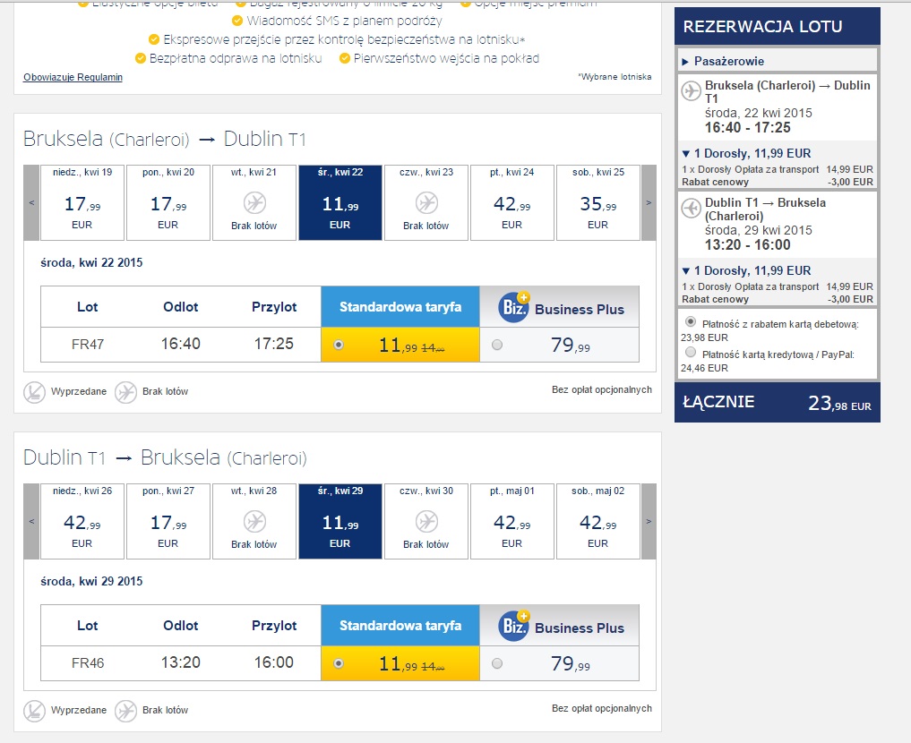911x743 pixels.
Task: Click the Wyprzedane seat icon under the outbound table
Action: (34, 392)
